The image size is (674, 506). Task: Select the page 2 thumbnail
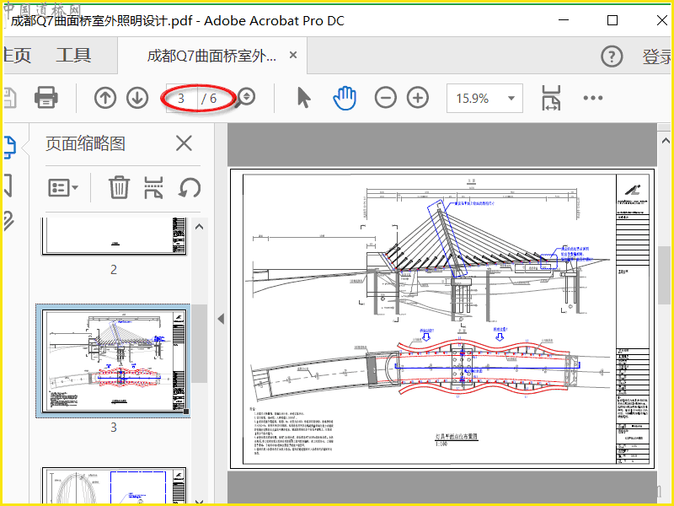point(115,236)
